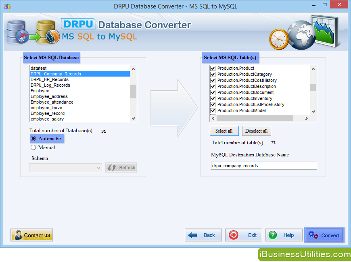Uncheck Production.ProductCostHistory table
The height and width of the screenshot is (262, 351).
pos(213,80)
